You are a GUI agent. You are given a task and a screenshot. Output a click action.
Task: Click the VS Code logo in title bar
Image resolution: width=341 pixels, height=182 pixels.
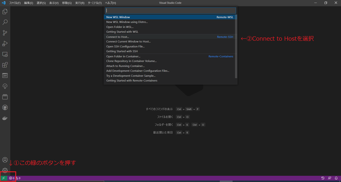point(4,3)
